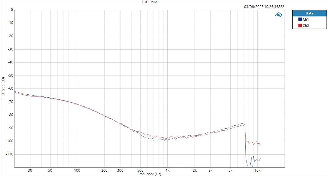Screen dimensions: 328x177
Task: Click the 1k frequency axis tick label
Action: 167,171
